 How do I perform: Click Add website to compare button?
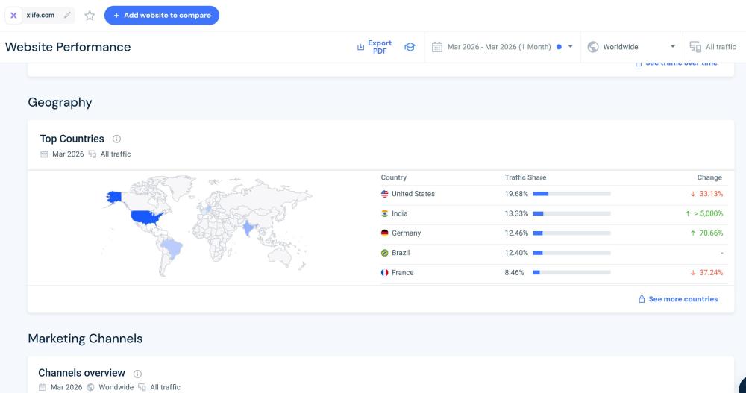click(x=162, y=15)
